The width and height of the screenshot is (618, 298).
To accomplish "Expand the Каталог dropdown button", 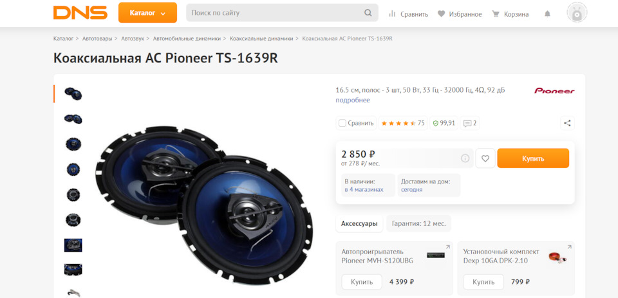I will pyautogui.click(x=147, y=13).
